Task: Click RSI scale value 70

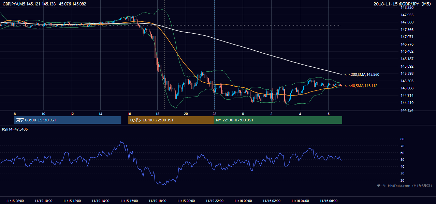Action: tap(402, 146)
